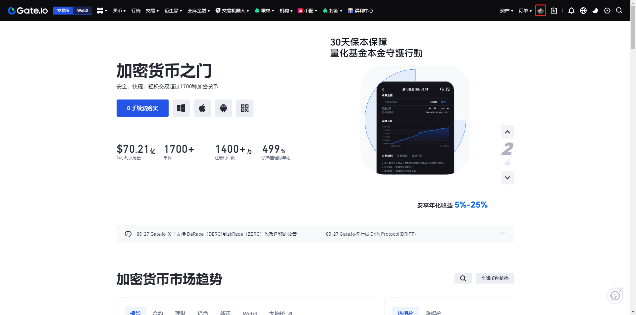Viewport: 636px width, 315px height.
Task: Click the announcement chat bubble icon
Action: pyautogui.click(x=128, y=234)
